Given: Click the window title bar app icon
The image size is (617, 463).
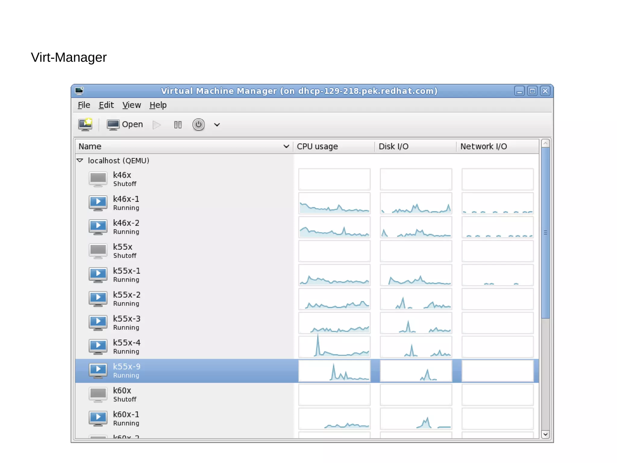Looking at the screenshot, I should click(80, 91).
